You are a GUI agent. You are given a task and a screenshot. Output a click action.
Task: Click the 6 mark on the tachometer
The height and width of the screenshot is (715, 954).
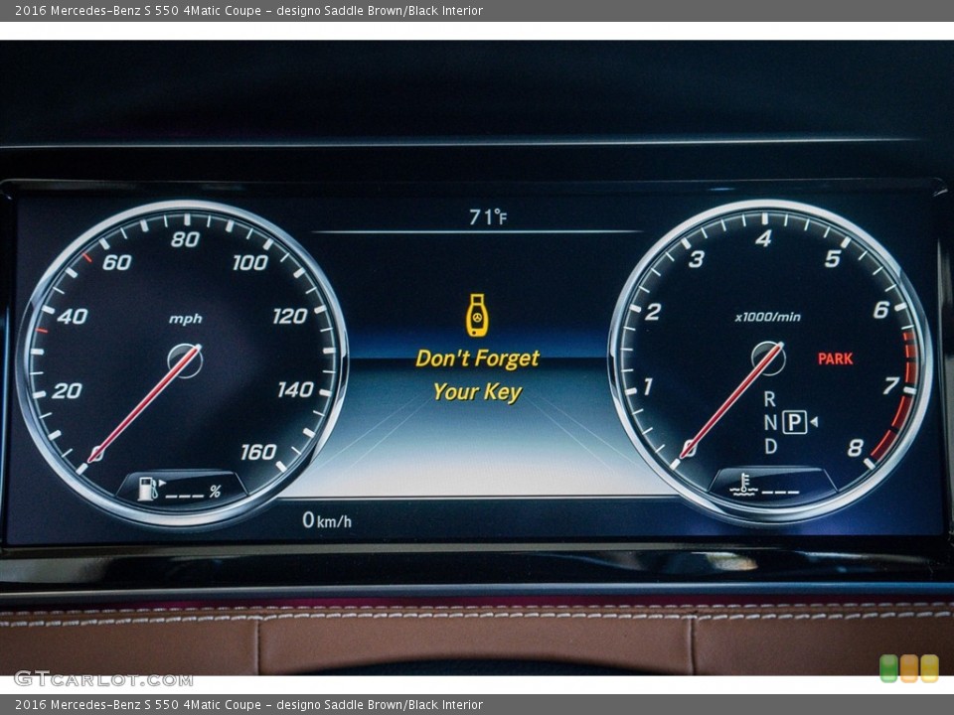(x=881, y=310)
